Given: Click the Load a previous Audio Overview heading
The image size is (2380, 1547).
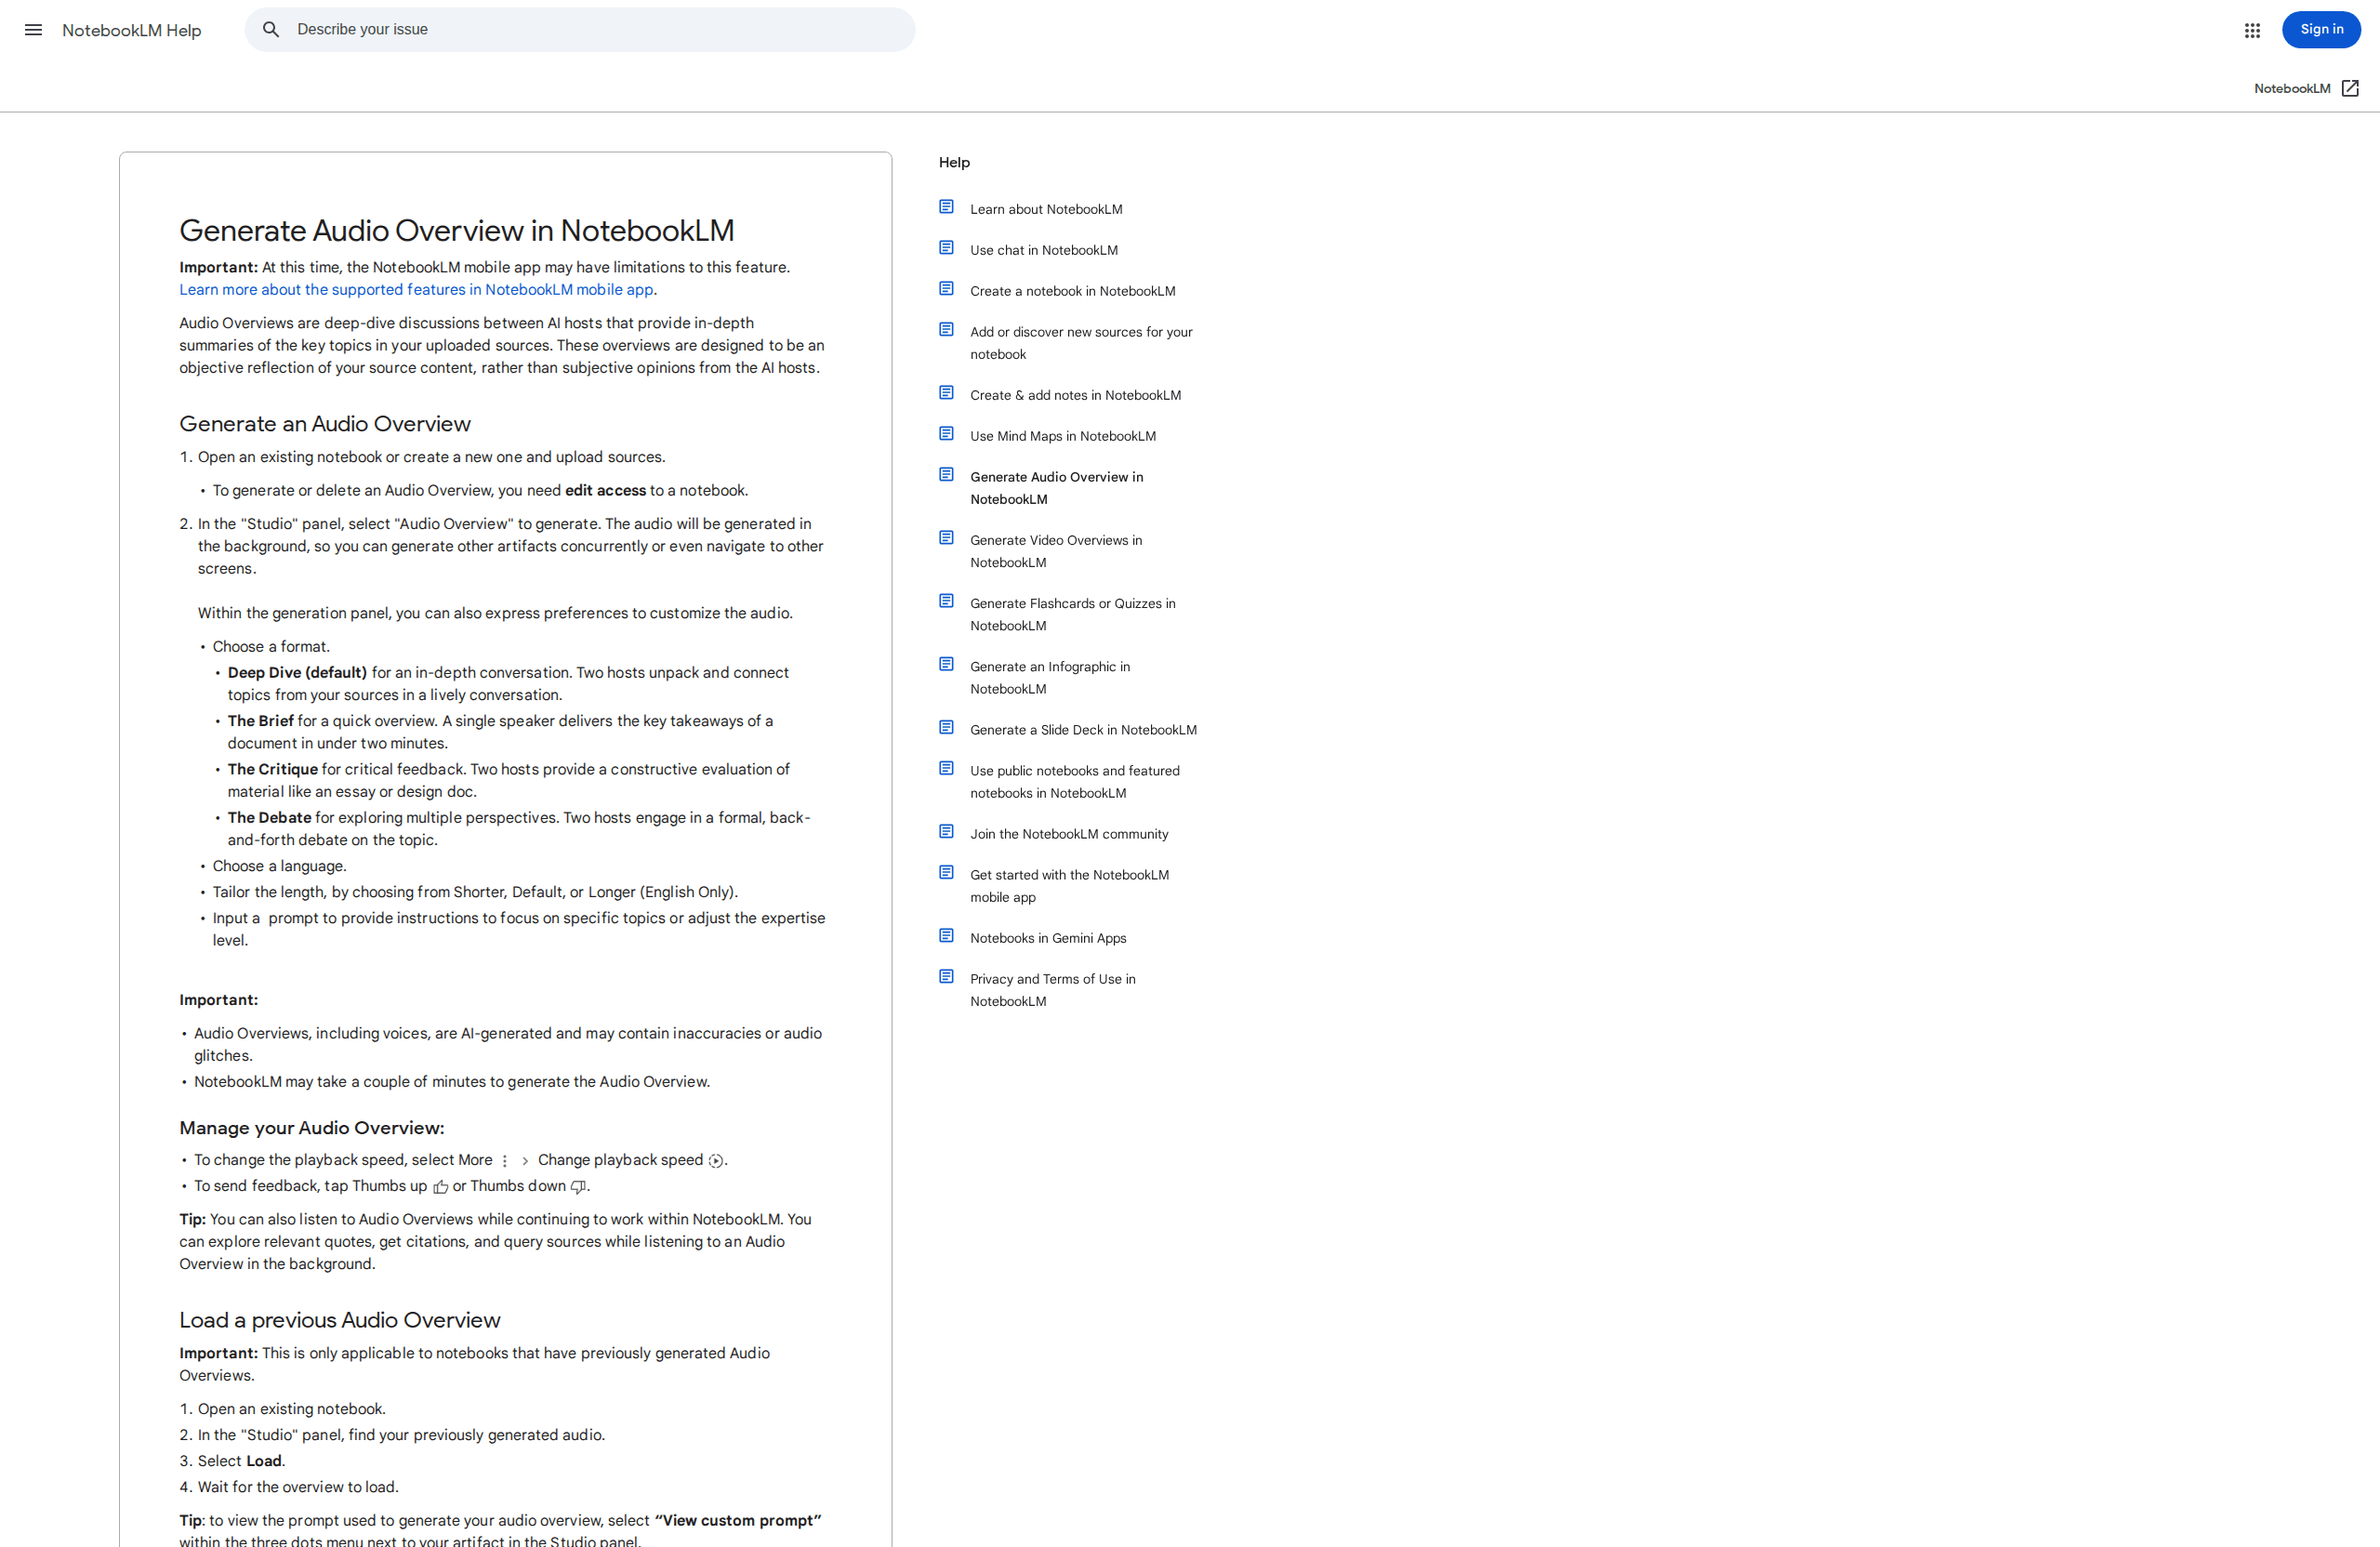Looking at the screenshot, I should click(340, 1320).
